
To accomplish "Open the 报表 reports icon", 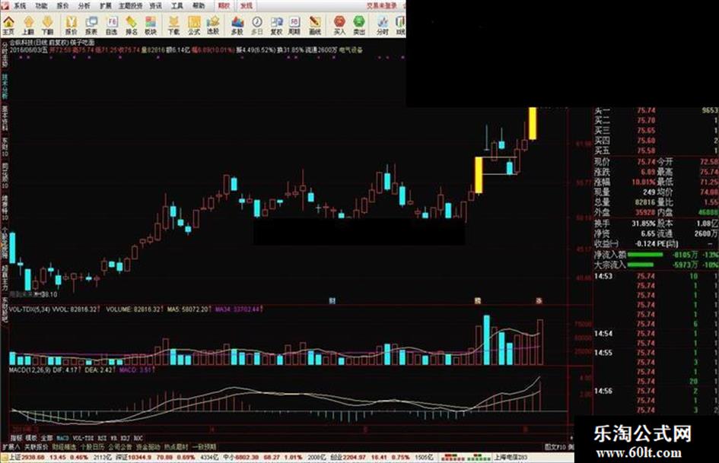I will click(91, 25).
